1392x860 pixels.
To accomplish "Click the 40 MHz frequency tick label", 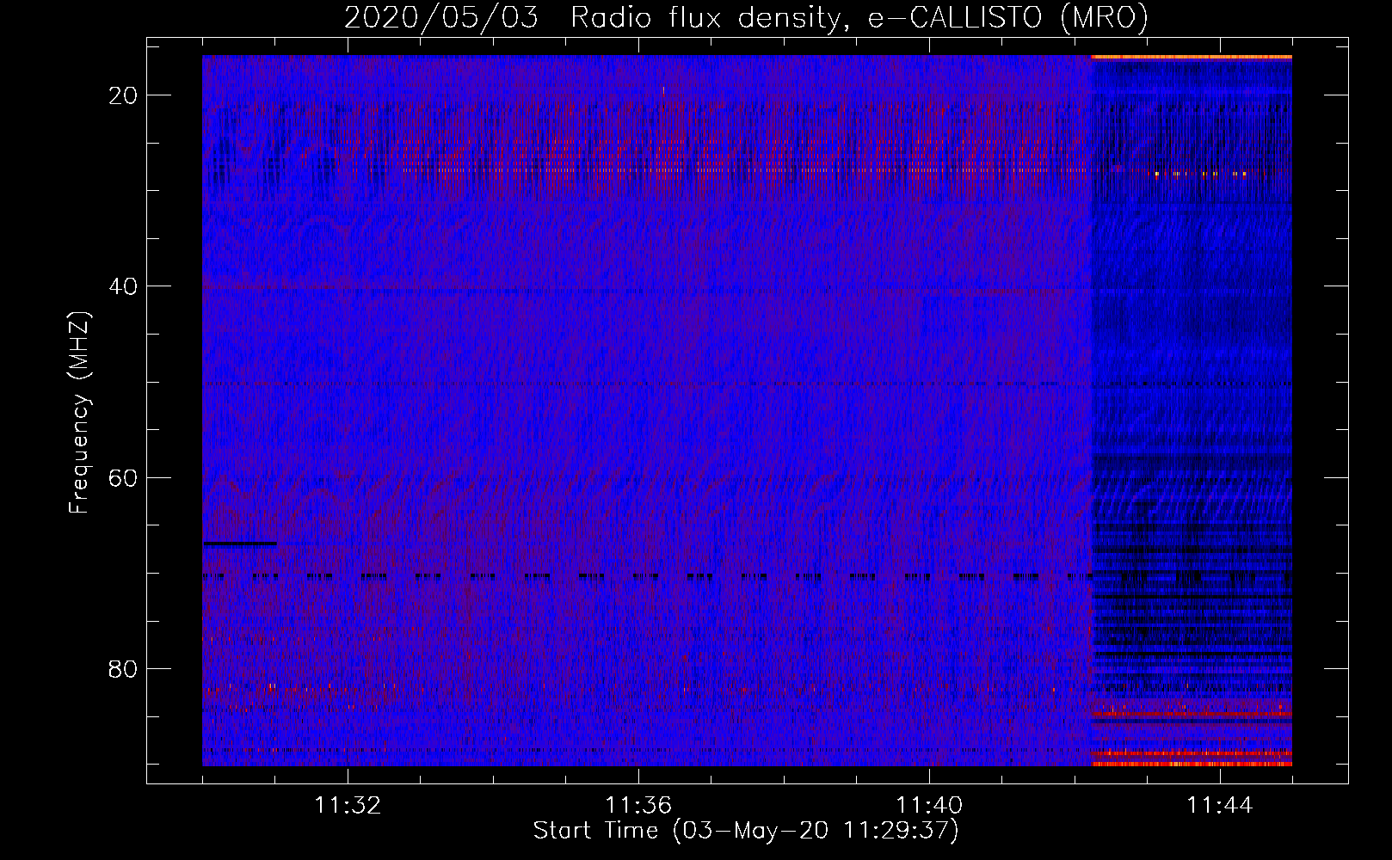I will [123, 286].
